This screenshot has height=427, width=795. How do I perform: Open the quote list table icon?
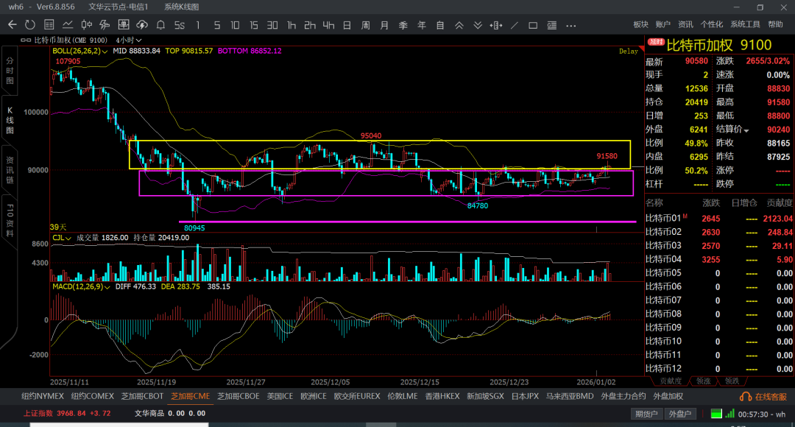(x=49, y=25)
